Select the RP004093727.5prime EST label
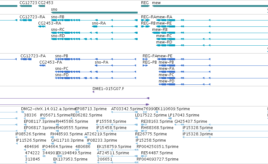Image resolution: width=268 pixels, height=164 pixels. tap(157, 160)
